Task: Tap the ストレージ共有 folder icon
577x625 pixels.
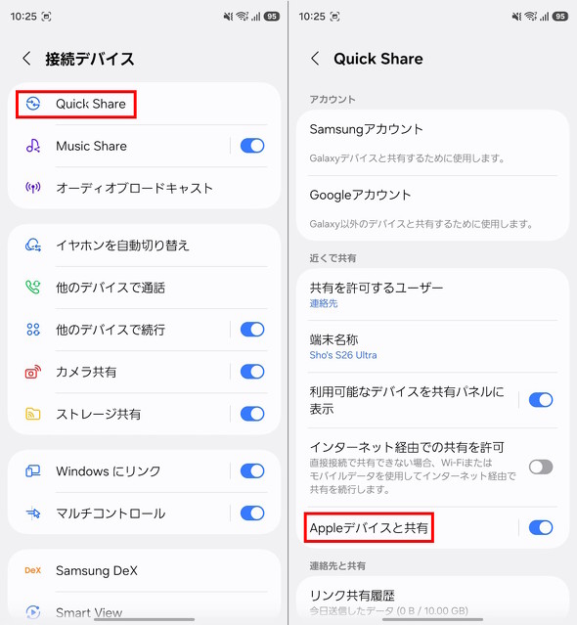Action: click(x=32, y=414)
